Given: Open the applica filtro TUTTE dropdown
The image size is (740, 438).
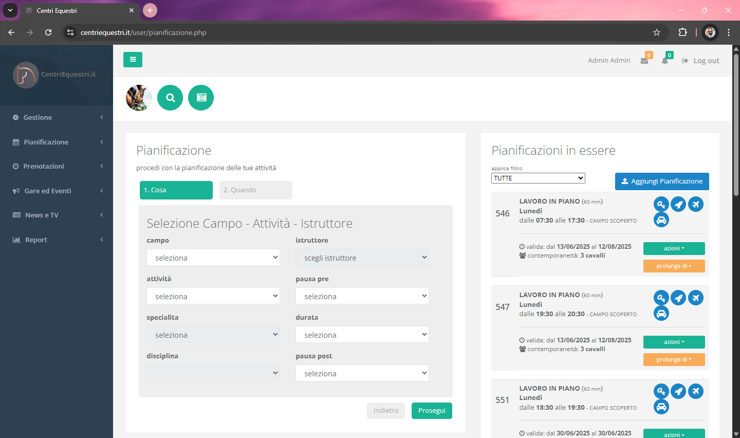Looking at the screenshot, I should click(x=538, y=178).
